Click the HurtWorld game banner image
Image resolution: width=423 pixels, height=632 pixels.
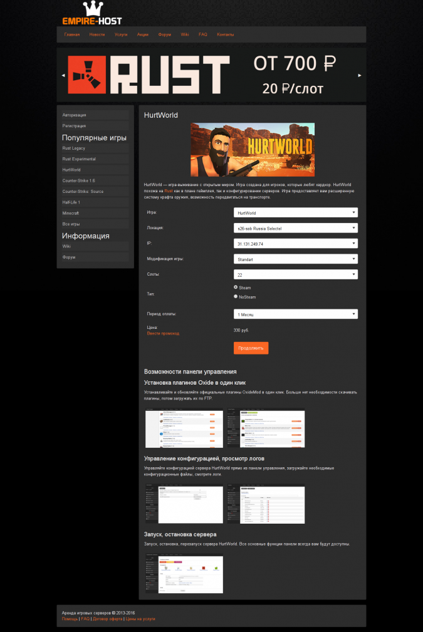tap(252, 149)
